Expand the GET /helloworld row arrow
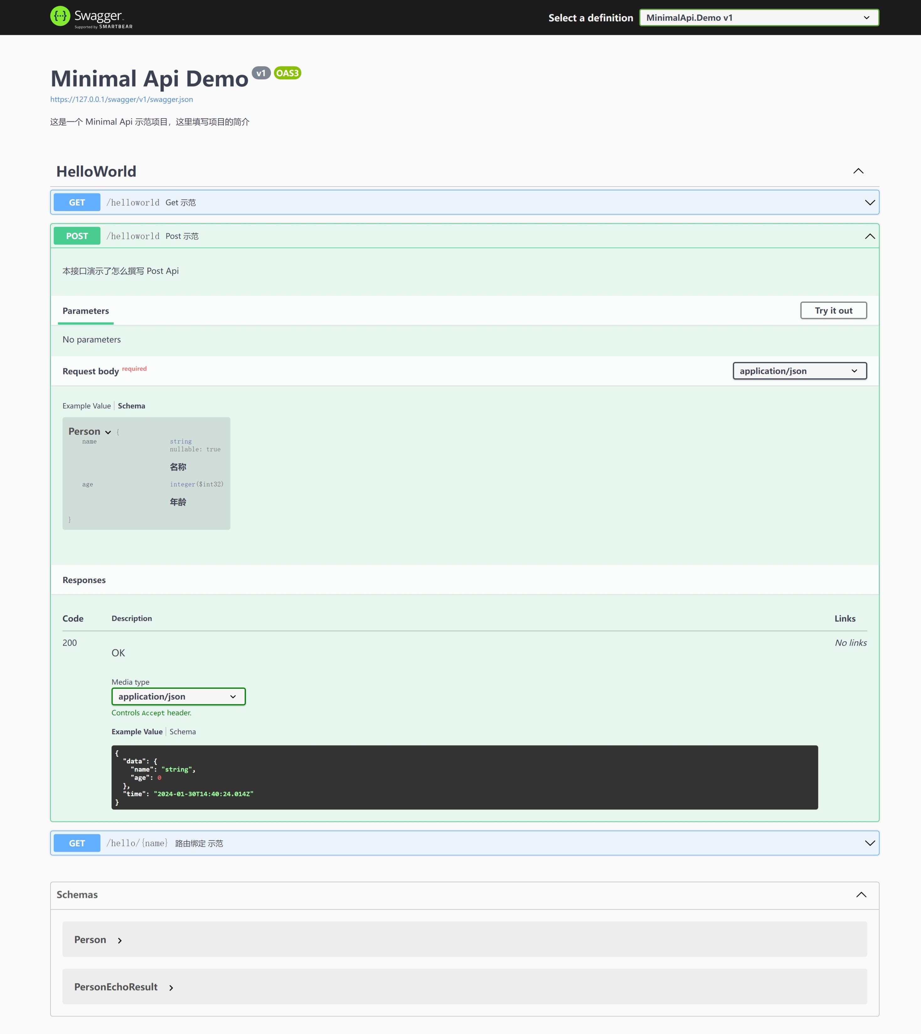Viewport: 921px width, 1034px height. [x=869, y=202]
